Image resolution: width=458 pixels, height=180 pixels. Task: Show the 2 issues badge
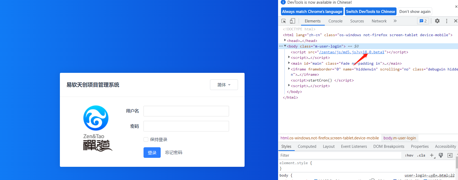pos(423,21)
